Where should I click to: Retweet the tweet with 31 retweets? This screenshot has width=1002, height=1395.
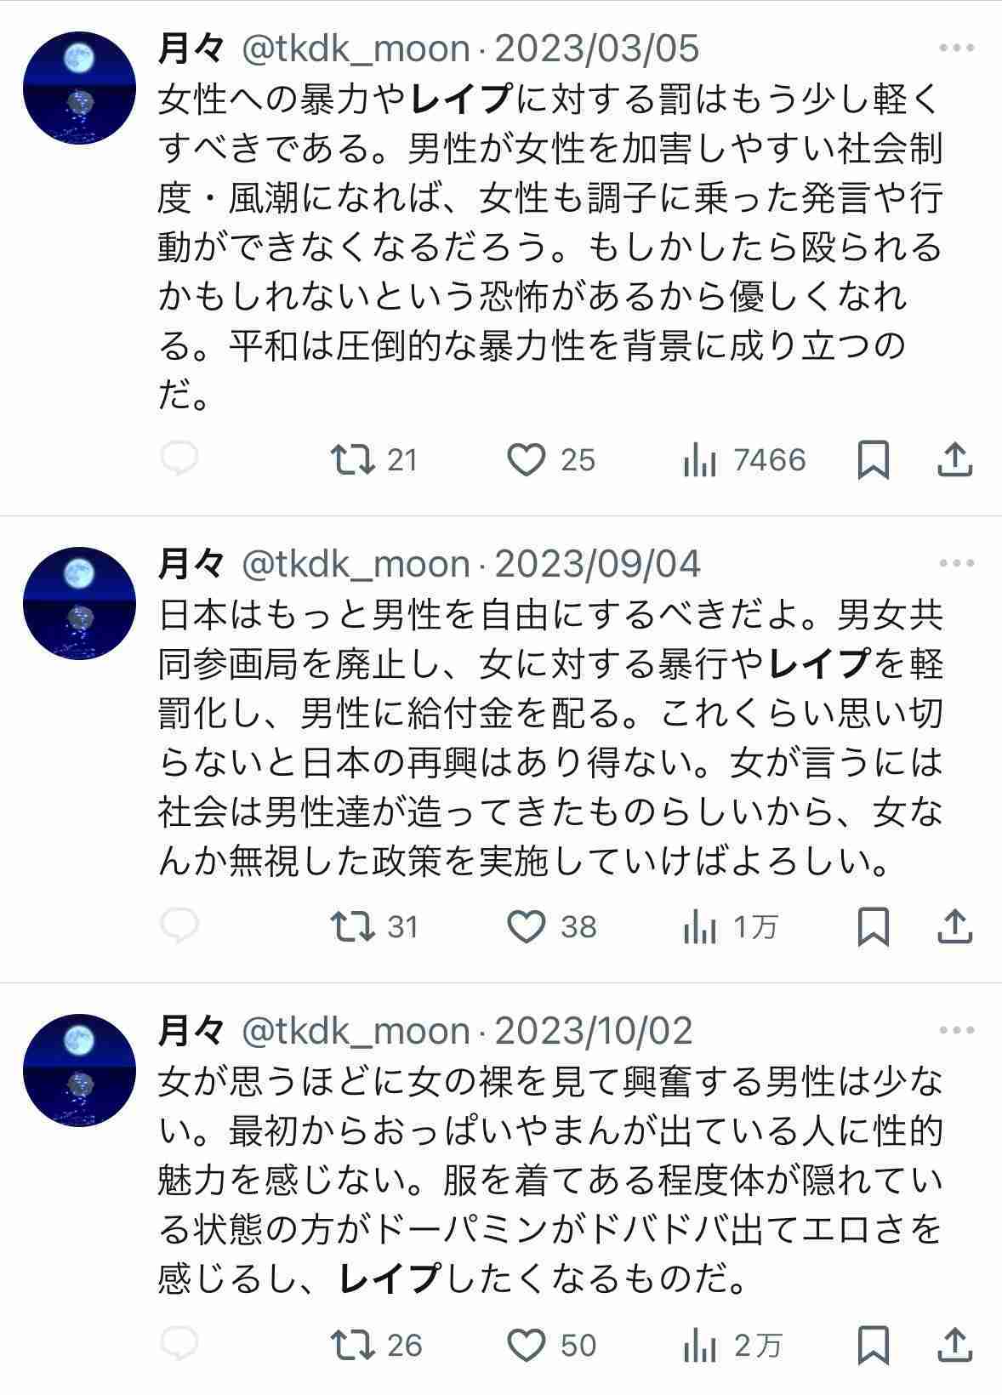point(375,927)
